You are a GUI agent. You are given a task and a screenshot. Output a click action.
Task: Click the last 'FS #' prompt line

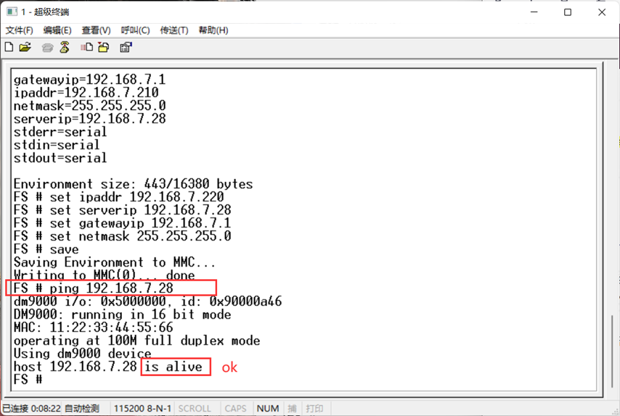(x=28, y=380)
